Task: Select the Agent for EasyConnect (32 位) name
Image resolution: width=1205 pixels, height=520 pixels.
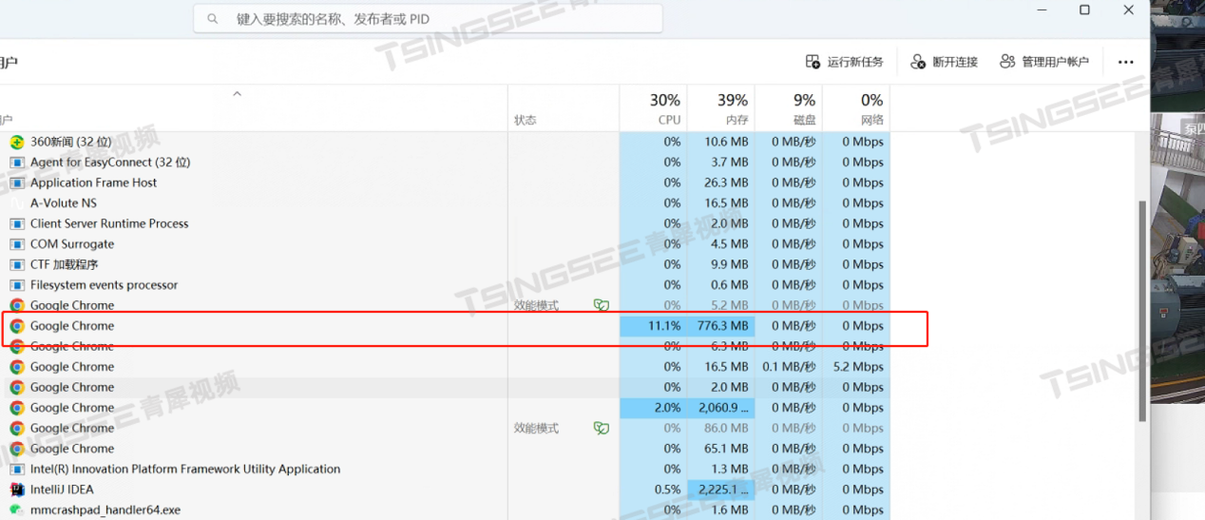Action: (110, 162)
